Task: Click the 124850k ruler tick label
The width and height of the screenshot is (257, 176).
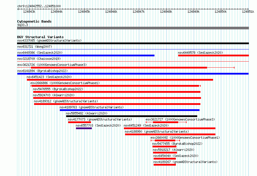Action: tap(221, 12)
